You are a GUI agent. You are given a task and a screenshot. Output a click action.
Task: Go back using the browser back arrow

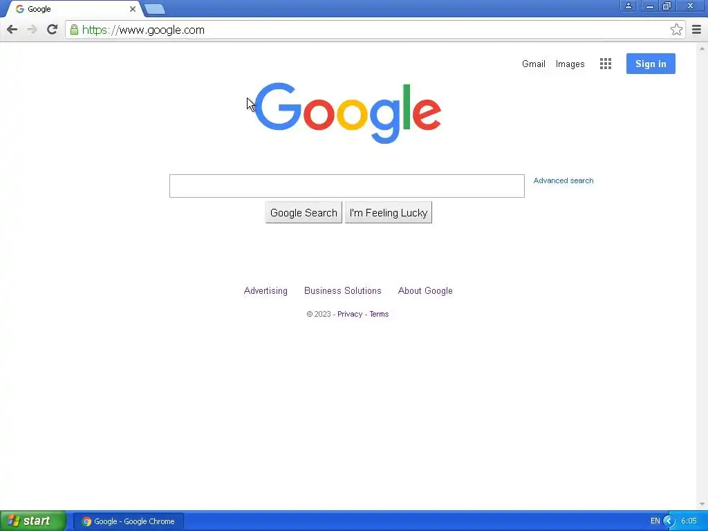coord(12,30)
